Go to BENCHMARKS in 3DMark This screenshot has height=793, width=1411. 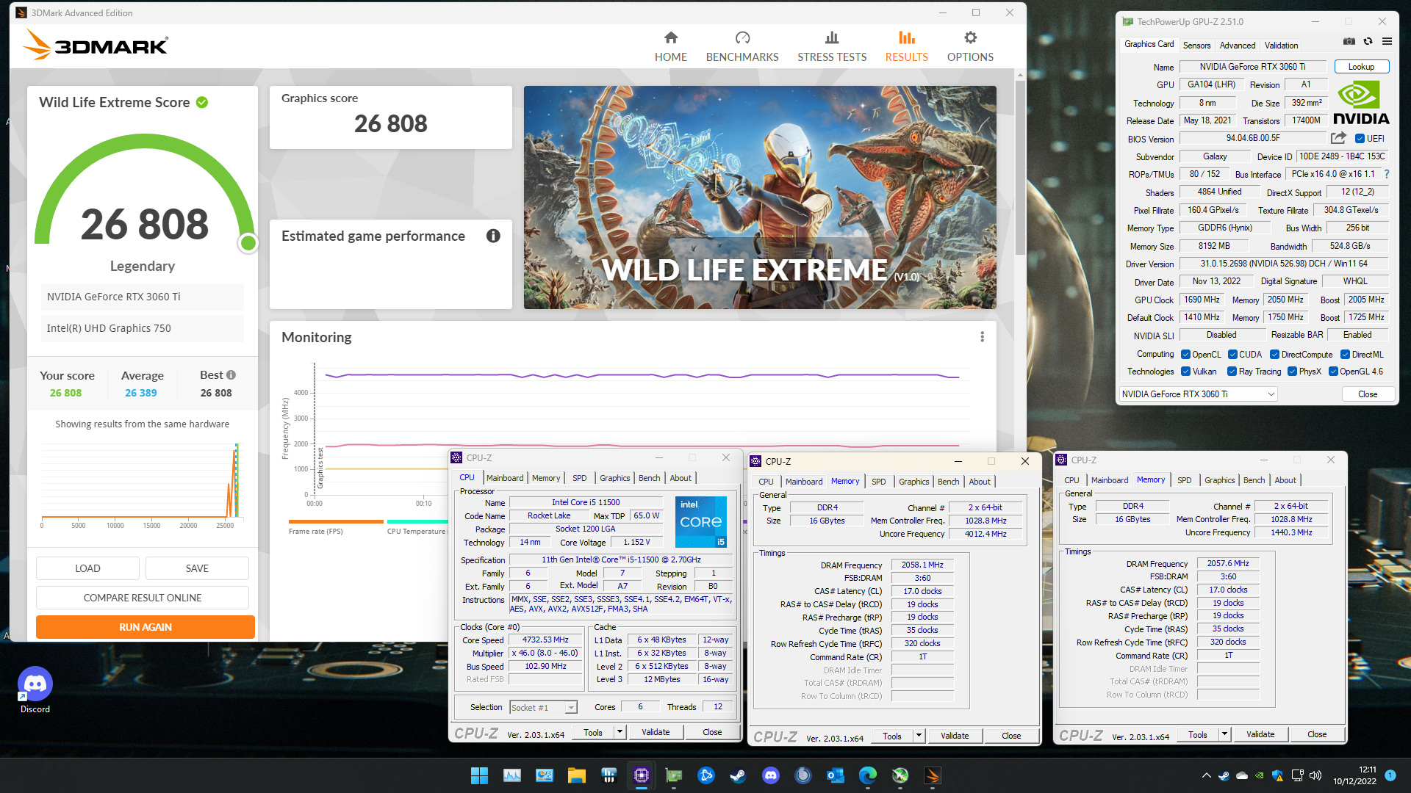(x=742, y=46)
